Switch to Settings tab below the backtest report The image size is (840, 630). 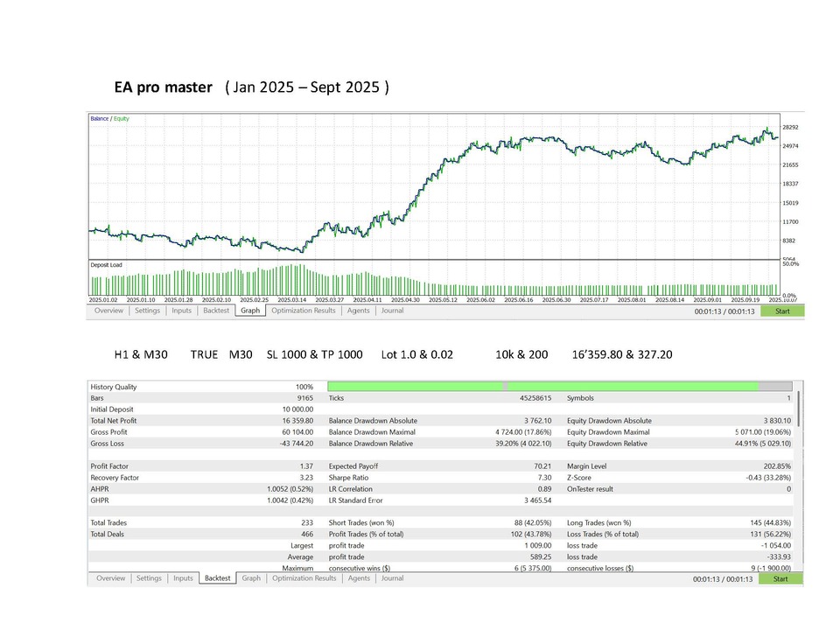[149, 578]
